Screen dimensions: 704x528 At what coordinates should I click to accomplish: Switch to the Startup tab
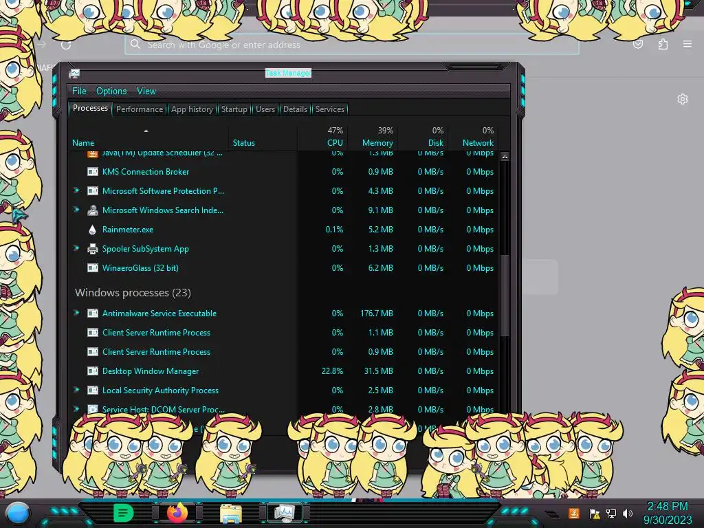[234, 109]
